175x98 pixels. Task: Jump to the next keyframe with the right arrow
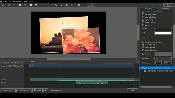coord(15,62)
